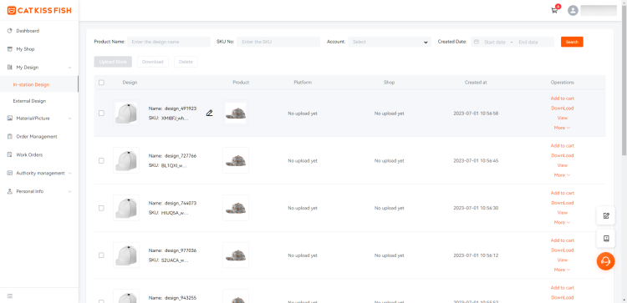Screen dimensions: 627x303
Task: Open More options for design_727766
Action: tap(562, 175)
